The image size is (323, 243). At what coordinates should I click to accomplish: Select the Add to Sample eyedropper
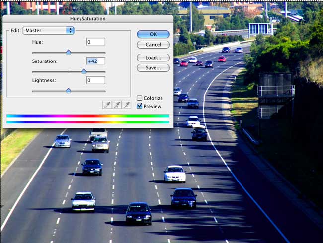point(117,105)
